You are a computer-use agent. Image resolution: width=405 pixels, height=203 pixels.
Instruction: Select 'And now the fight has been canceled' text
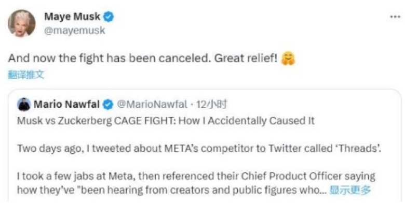pyautogui.click(x=108, y=59)
